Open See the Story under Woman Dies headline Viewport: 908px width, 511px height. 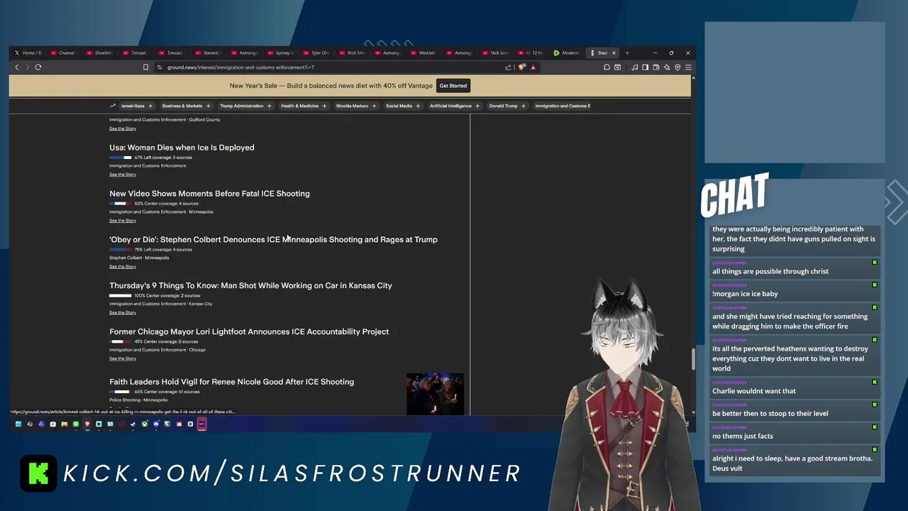[x=123, y=175]
